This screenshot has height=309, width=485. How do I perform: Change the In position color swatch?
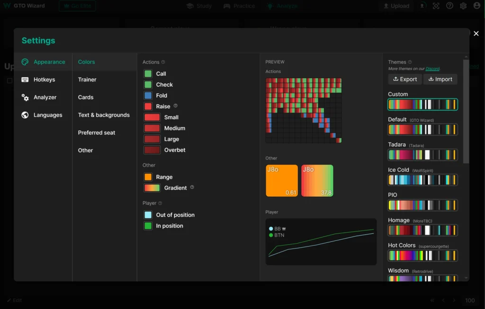[x=148, y=226]
